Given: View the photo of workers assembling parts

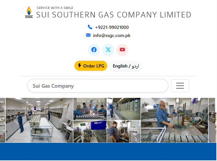Looking at the screenshot, I should pos(90,109).
